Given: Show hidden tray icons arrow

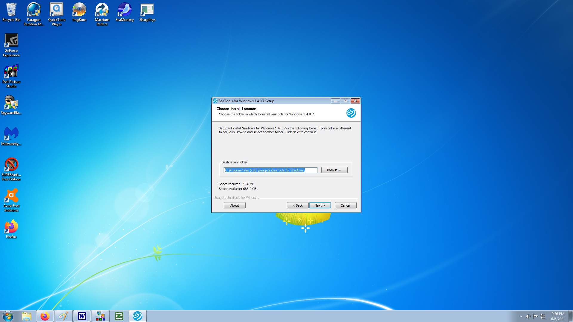Looking at the screenshot, I should click(521, 316).
